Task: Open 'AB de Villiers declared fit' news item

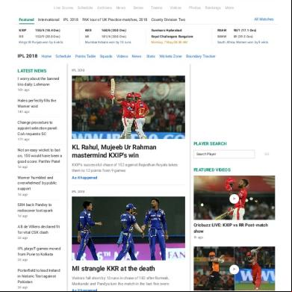Action: coord(39,229)
